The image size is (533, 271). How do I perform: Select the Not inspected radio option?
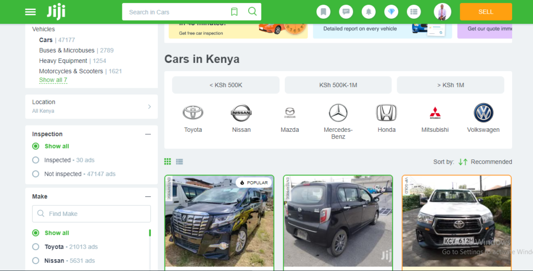[36, 174]
